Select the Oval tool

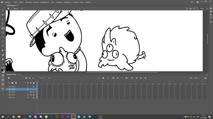tap(3, 37)
